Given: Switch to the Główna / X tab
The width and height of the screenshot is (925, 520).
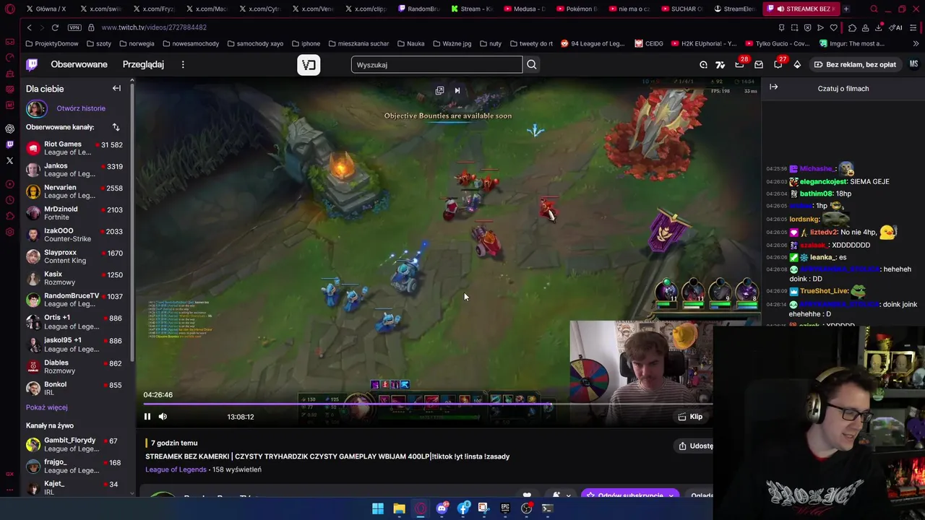Looking at the screenshot, I should tap(46, 9).
